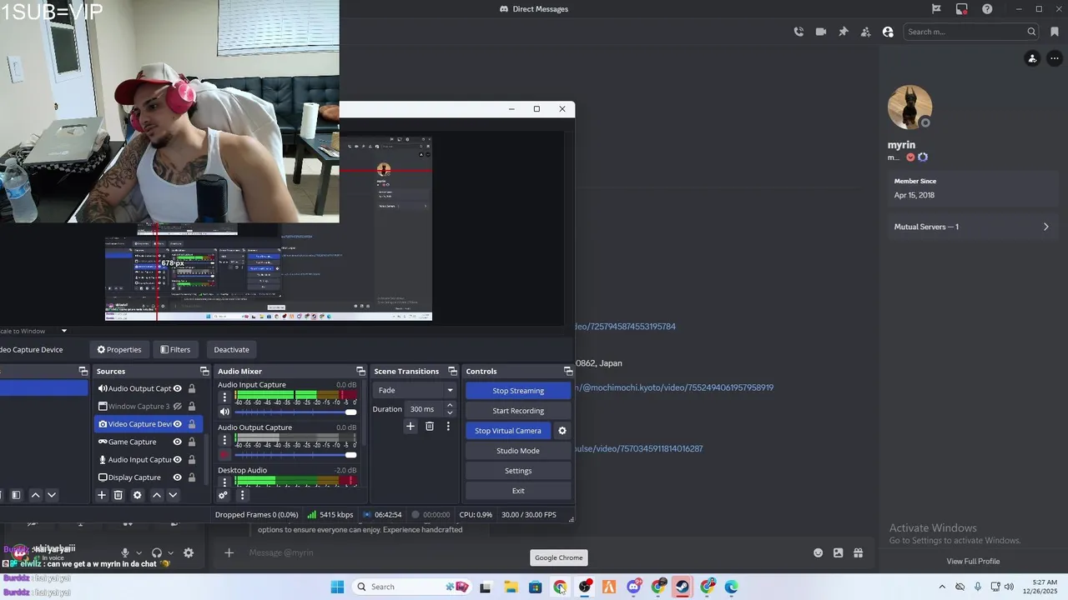Open the Fade transition dropdown
The image size is (1068, 600).
point(415,390)
